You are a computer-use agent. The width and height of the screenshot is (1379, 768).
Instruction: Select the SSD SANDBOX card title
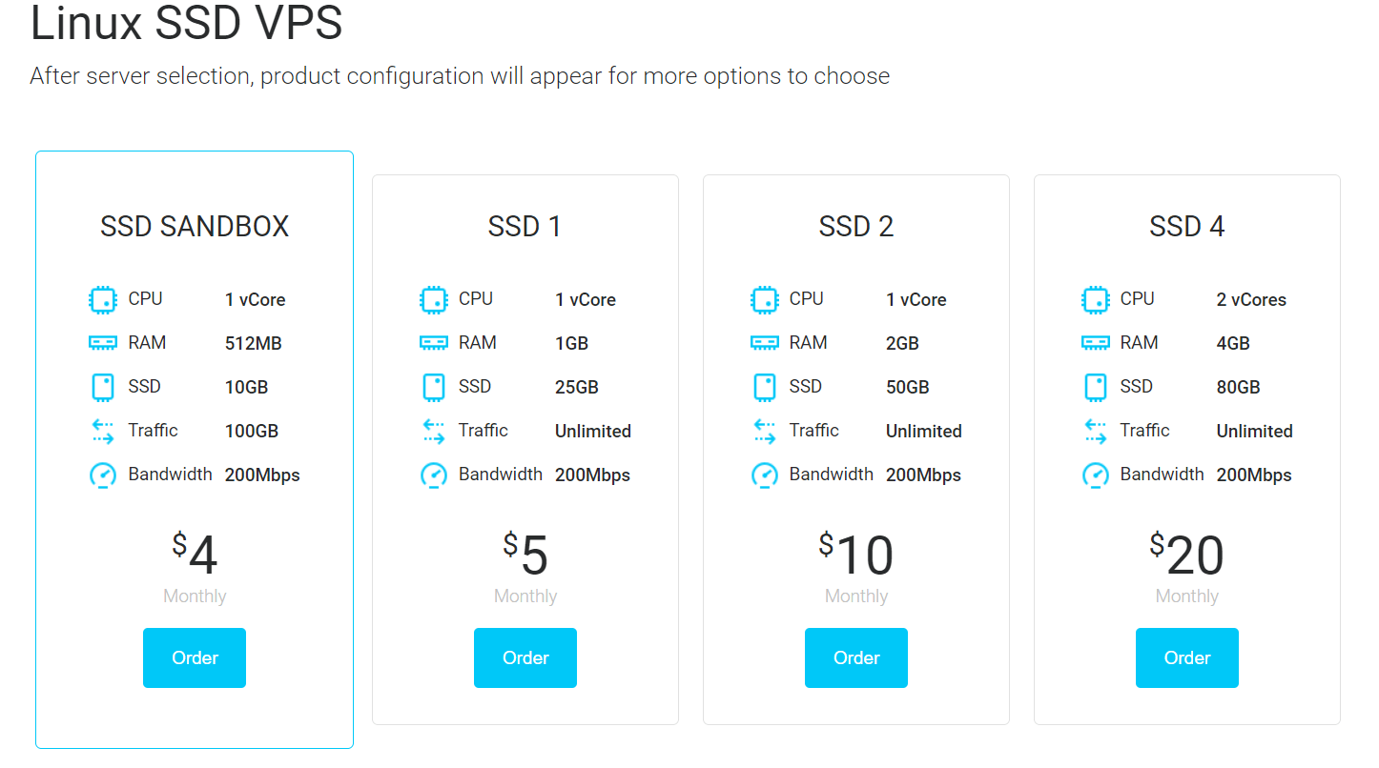click(195, 227)
